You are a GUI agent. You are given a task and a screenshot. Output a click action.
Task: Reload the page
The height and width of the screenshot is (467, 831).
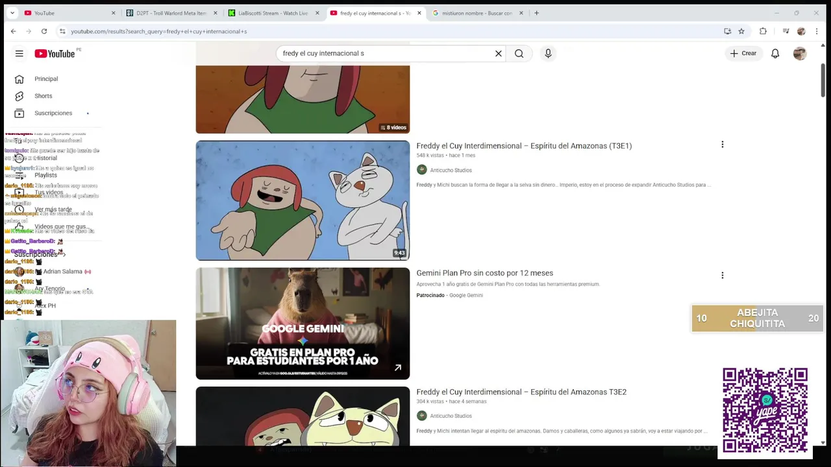coord(44,31)
